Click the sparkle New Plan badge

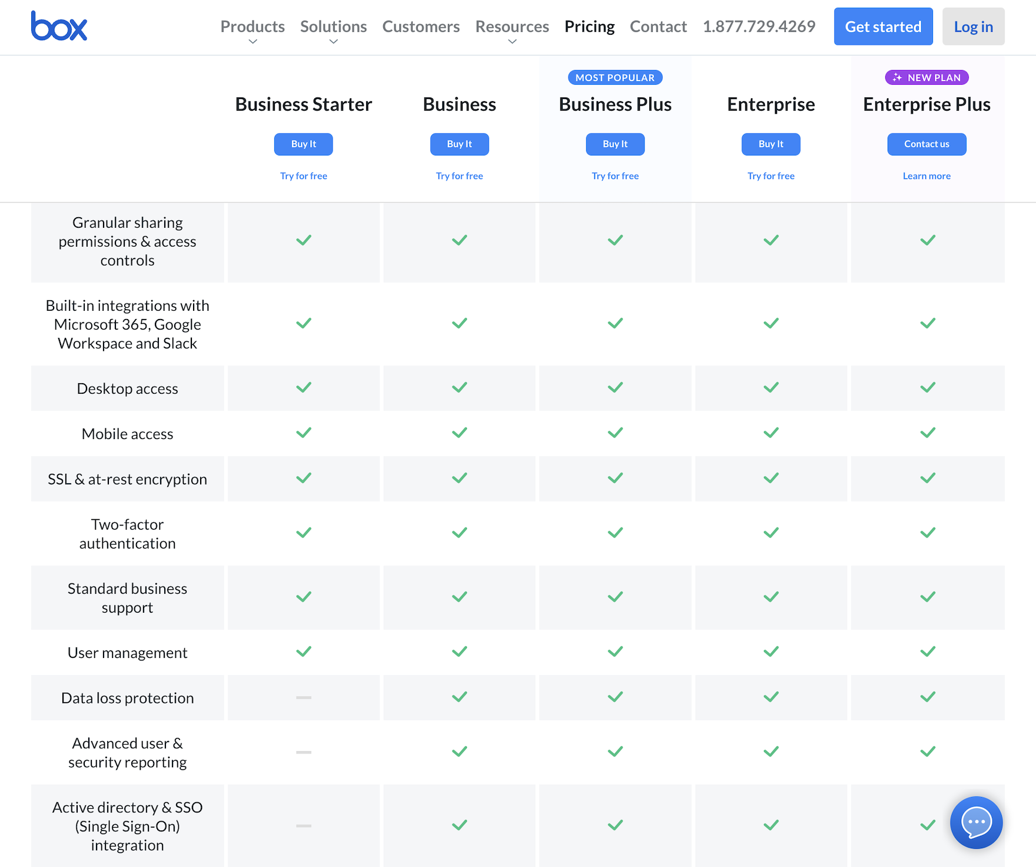927,78
